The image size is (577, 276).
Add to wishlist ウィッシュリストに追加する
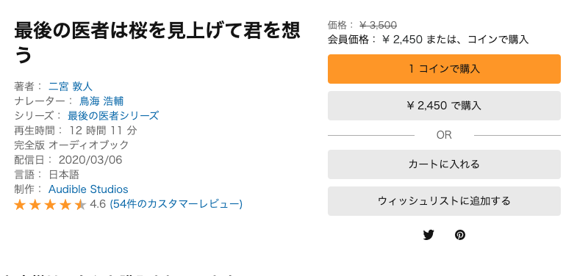[444, 201]
